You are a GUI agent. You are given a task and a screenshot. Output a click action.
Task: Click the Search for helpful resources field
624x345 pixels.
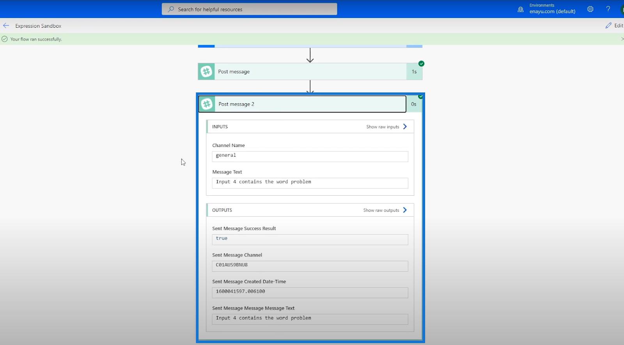coord(250,9)
